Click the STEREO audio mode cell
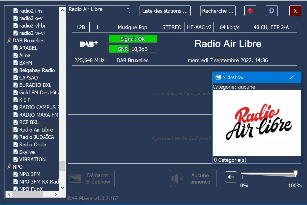Image resolution: width=307 pixels, height=205 pixels. pos(172,27)
